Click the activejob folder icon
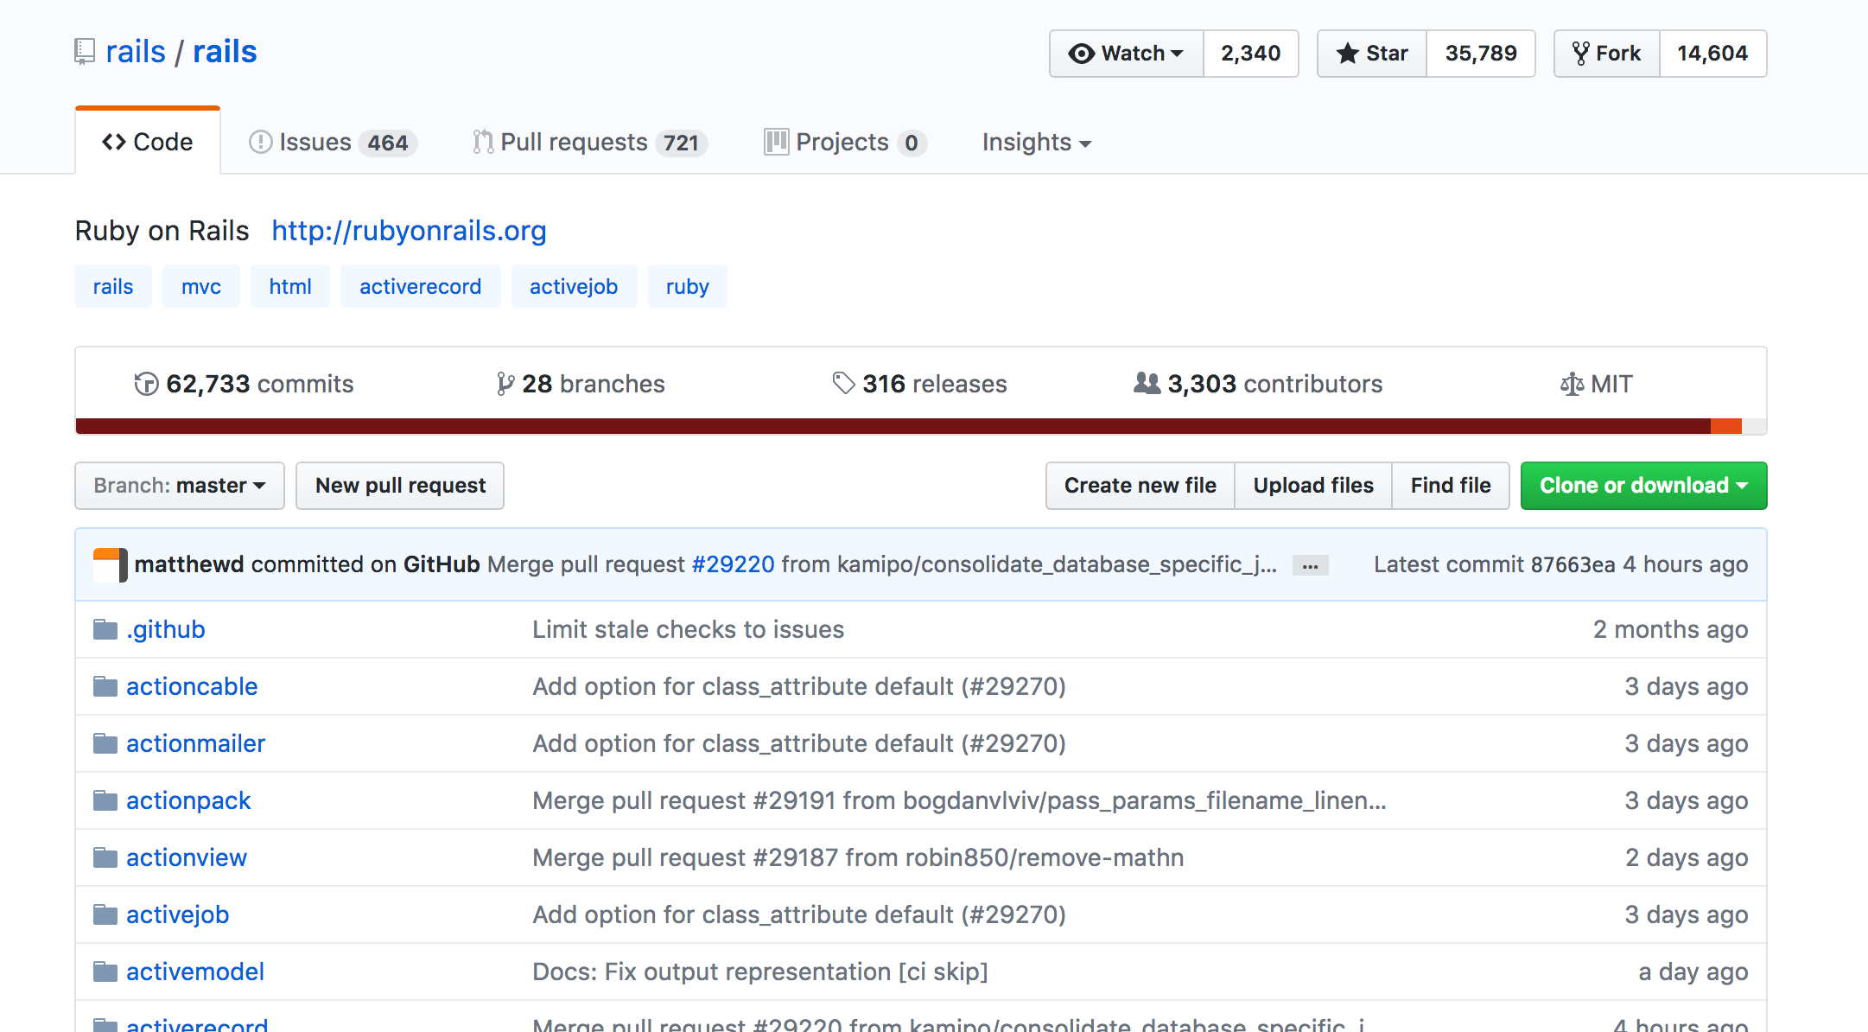This screenshot has width=1868, height=1032. (x=105, y=914)
